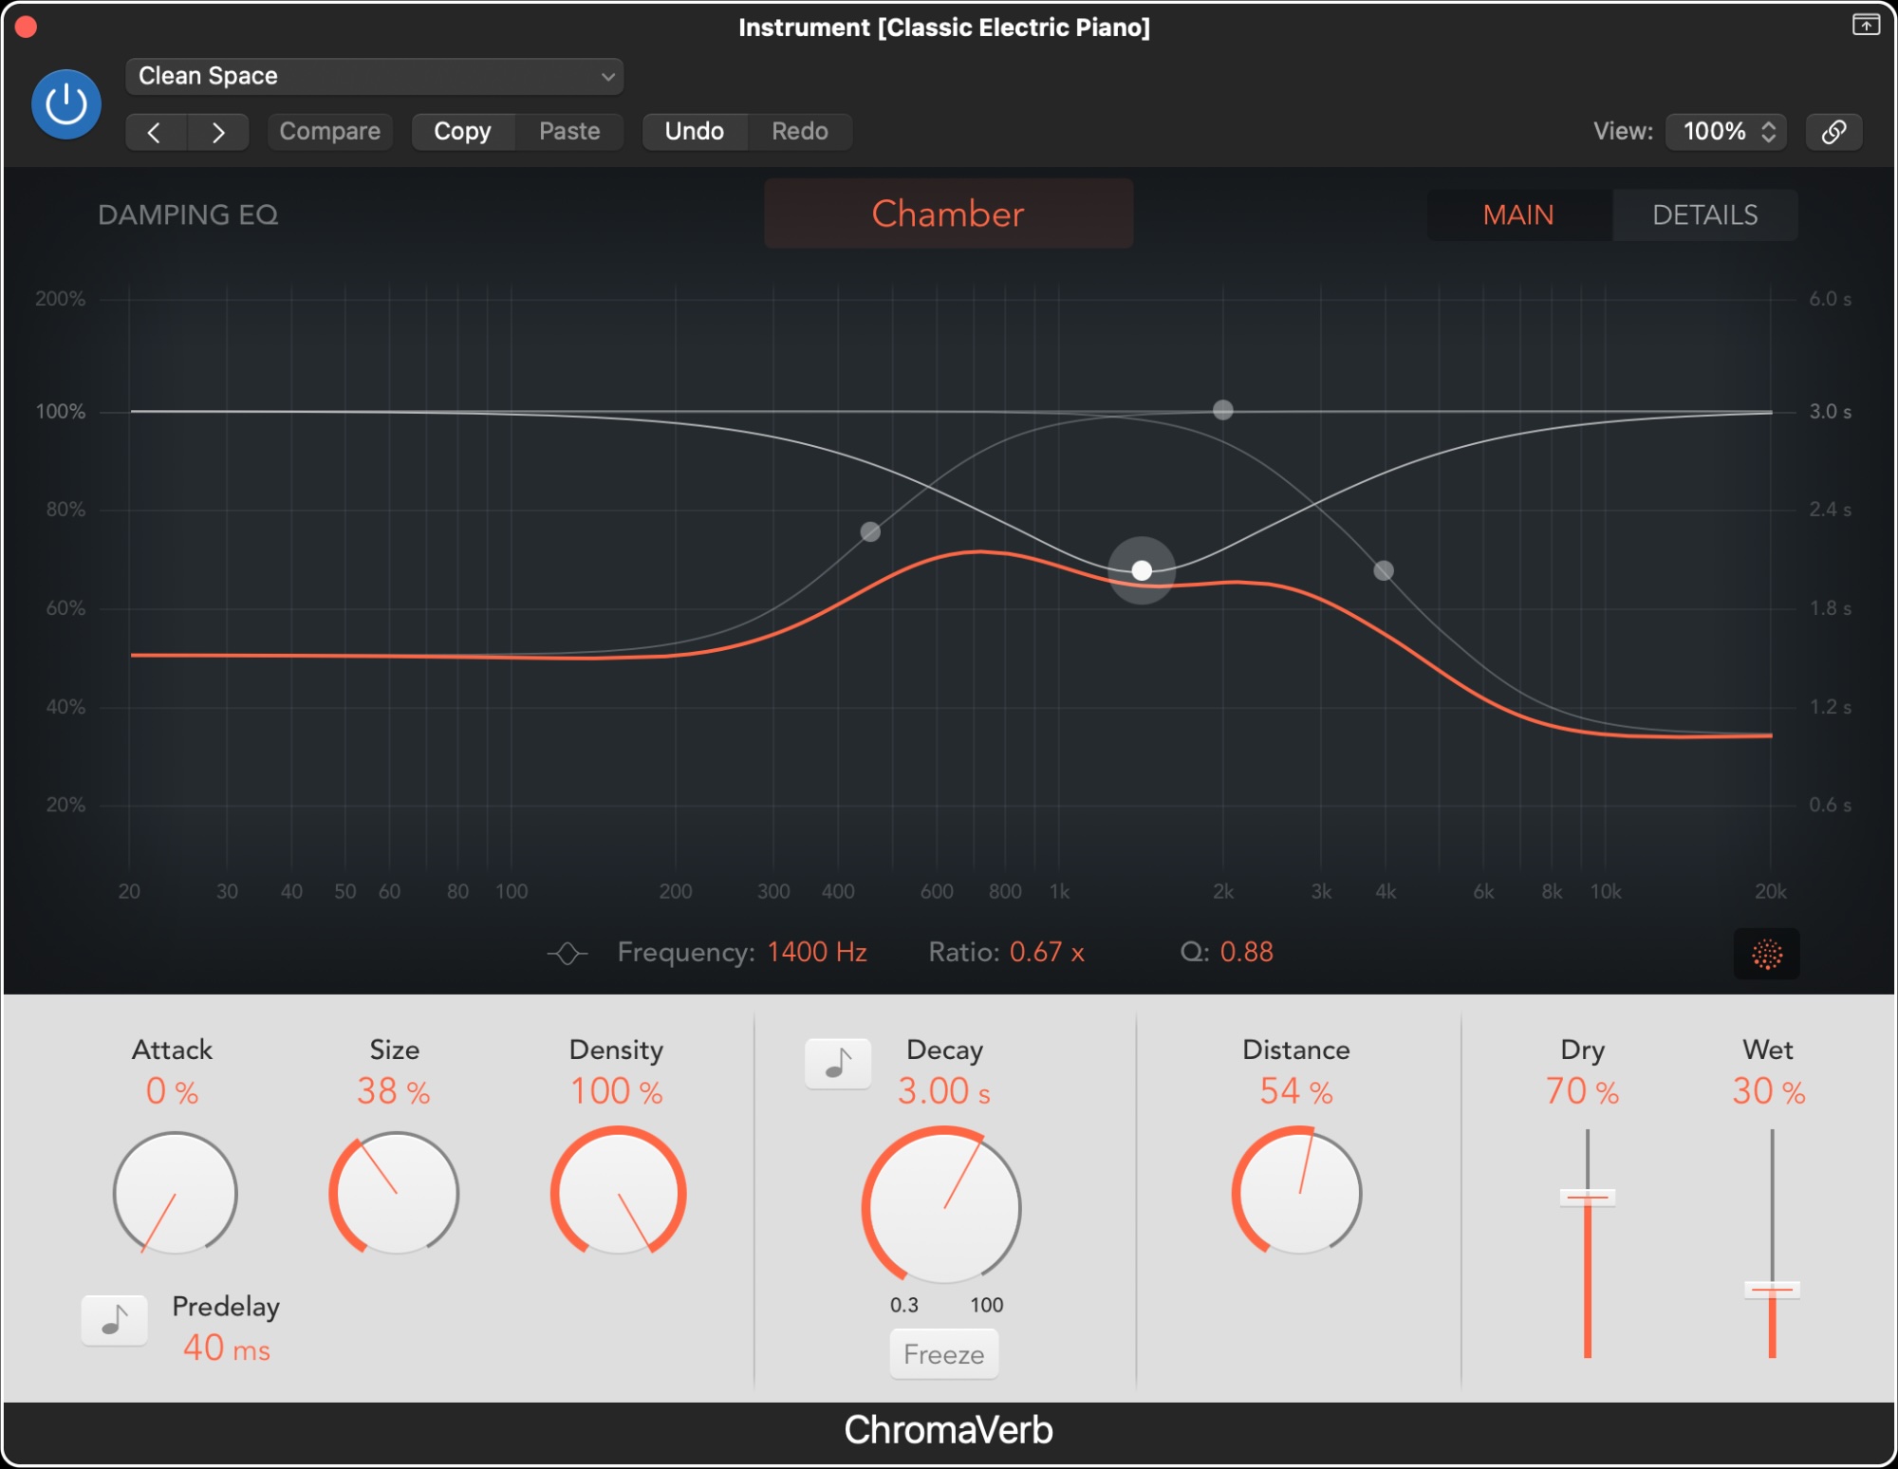Click the Ratio value 0.67 x

(1047, 952)
